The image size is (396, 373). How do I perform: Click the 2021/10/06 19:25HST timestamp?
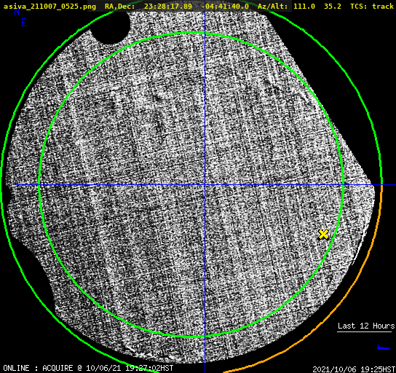tap(354, 369)
